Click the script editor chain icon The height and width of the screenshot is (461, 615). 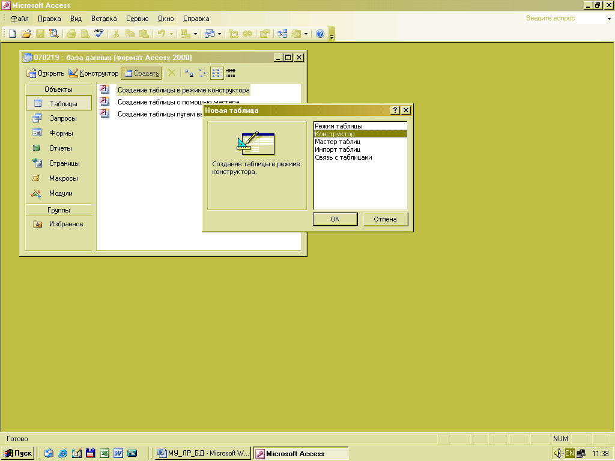pos(247,34)
